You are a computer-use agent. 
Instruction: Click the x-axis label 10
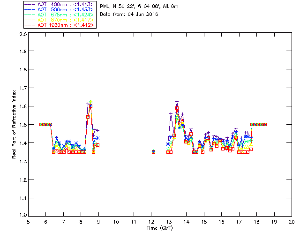coord(116,222)
